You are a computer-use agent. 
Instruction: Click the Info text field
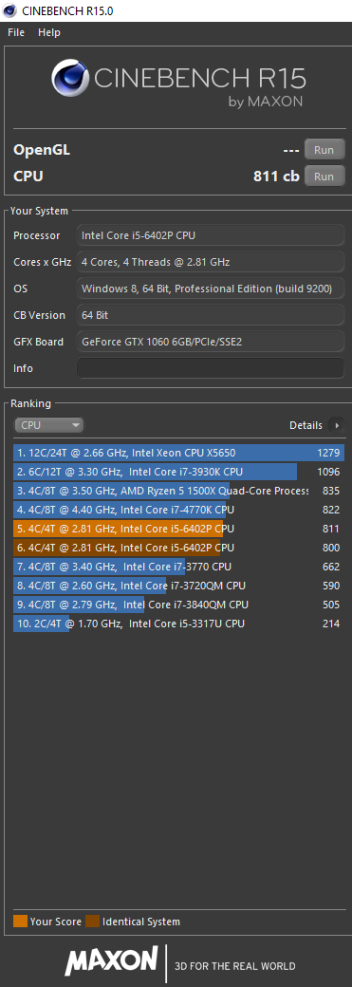(211, 368)
